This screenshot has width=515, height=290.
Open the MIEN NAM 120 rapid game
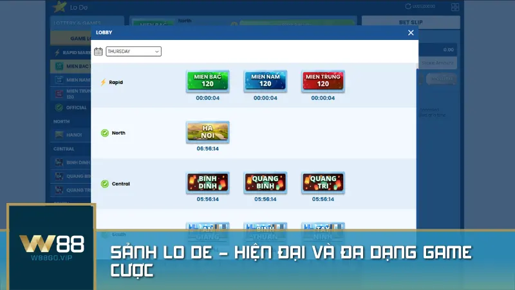click(265, 81)
